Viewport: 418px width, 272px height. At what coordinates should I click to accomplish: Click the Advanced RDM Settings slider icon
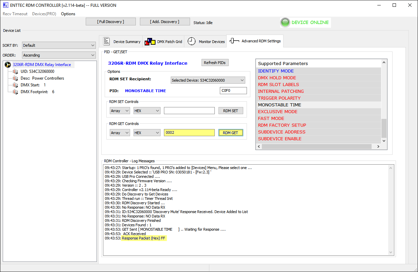[x=234, y=41]
